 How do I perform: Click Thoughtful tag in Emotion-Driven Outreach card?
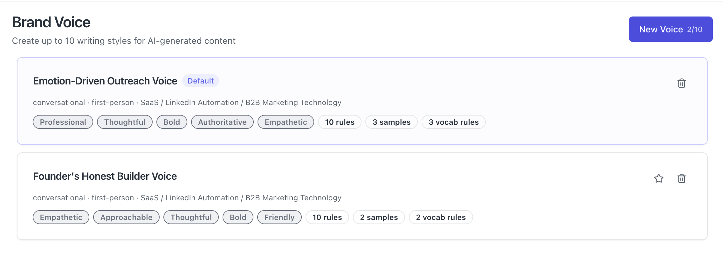coord(125,122)
